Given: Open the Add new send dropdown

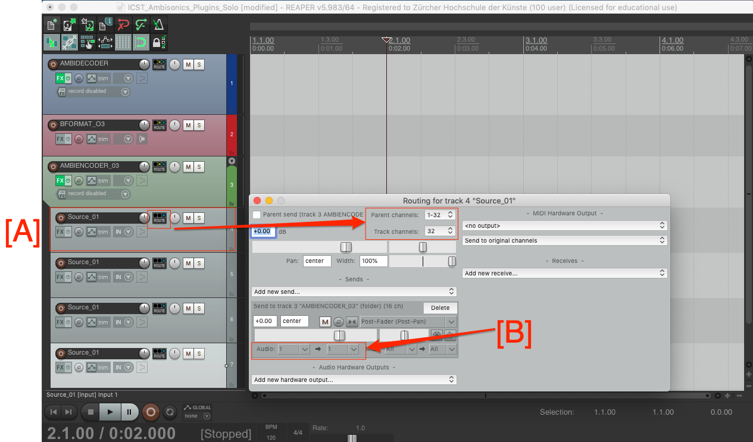Looking at the screenshot, I should (354, 291).
